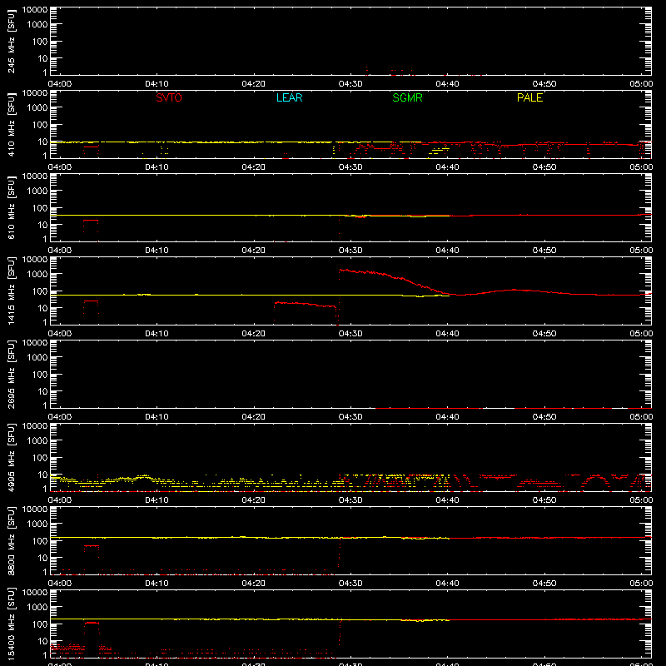666x666 pixels.
Task: Select the 245 MHz [SFU] axis label
Action: [11, 42]
